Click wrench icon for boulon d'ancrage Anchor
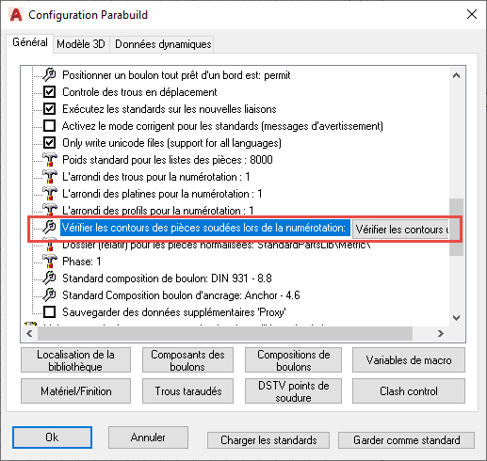This screenshot has height=461, width=487. click(x=49, y=294)
